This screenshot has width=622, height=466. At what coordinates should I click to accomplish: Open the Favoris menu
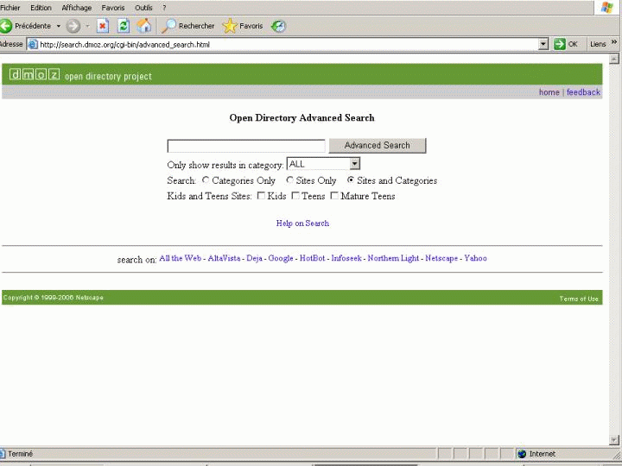pyautogui.click(x=113, y=8)
